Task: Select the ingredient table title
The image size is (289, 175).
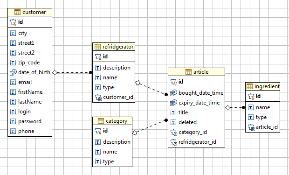Action: [267, 86]
